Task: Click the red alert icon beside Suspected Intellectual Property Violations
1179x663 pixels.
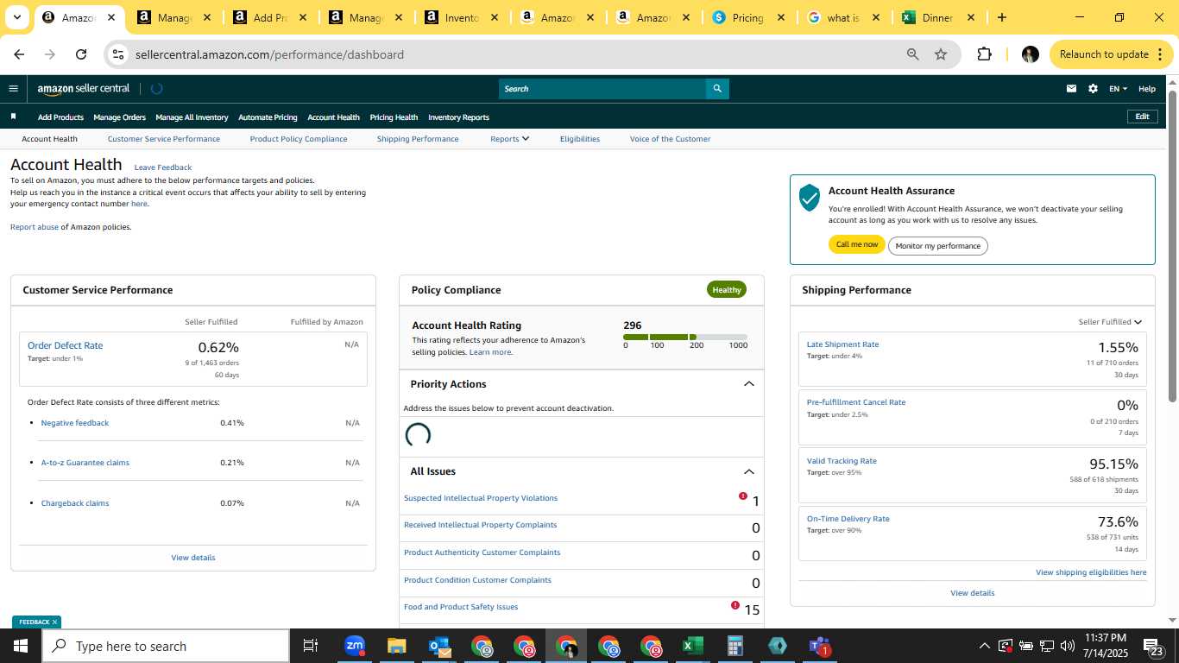Action: point(743,496)
